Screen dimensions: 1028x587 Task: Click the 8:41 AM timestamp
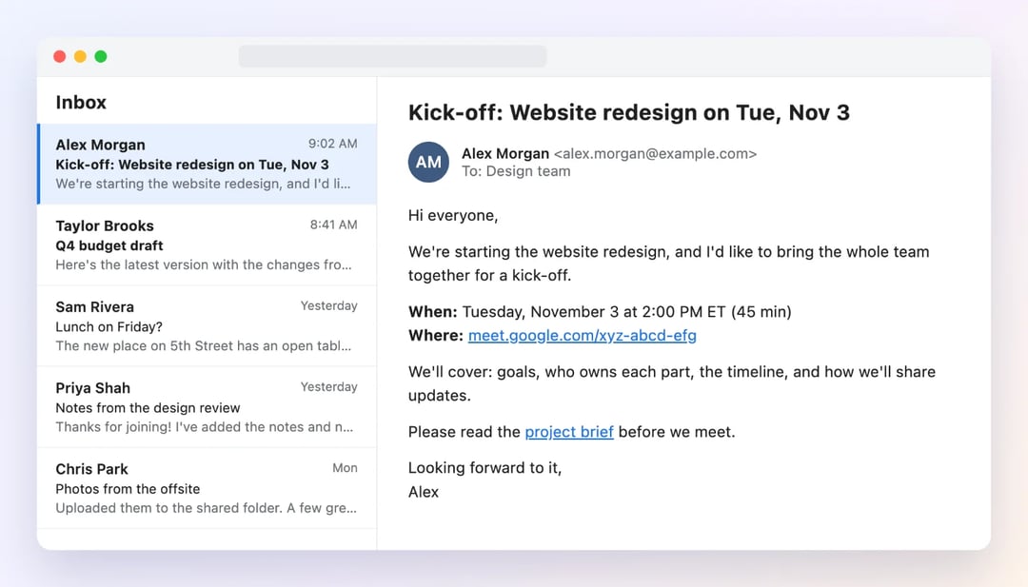[x=334, y=225]
